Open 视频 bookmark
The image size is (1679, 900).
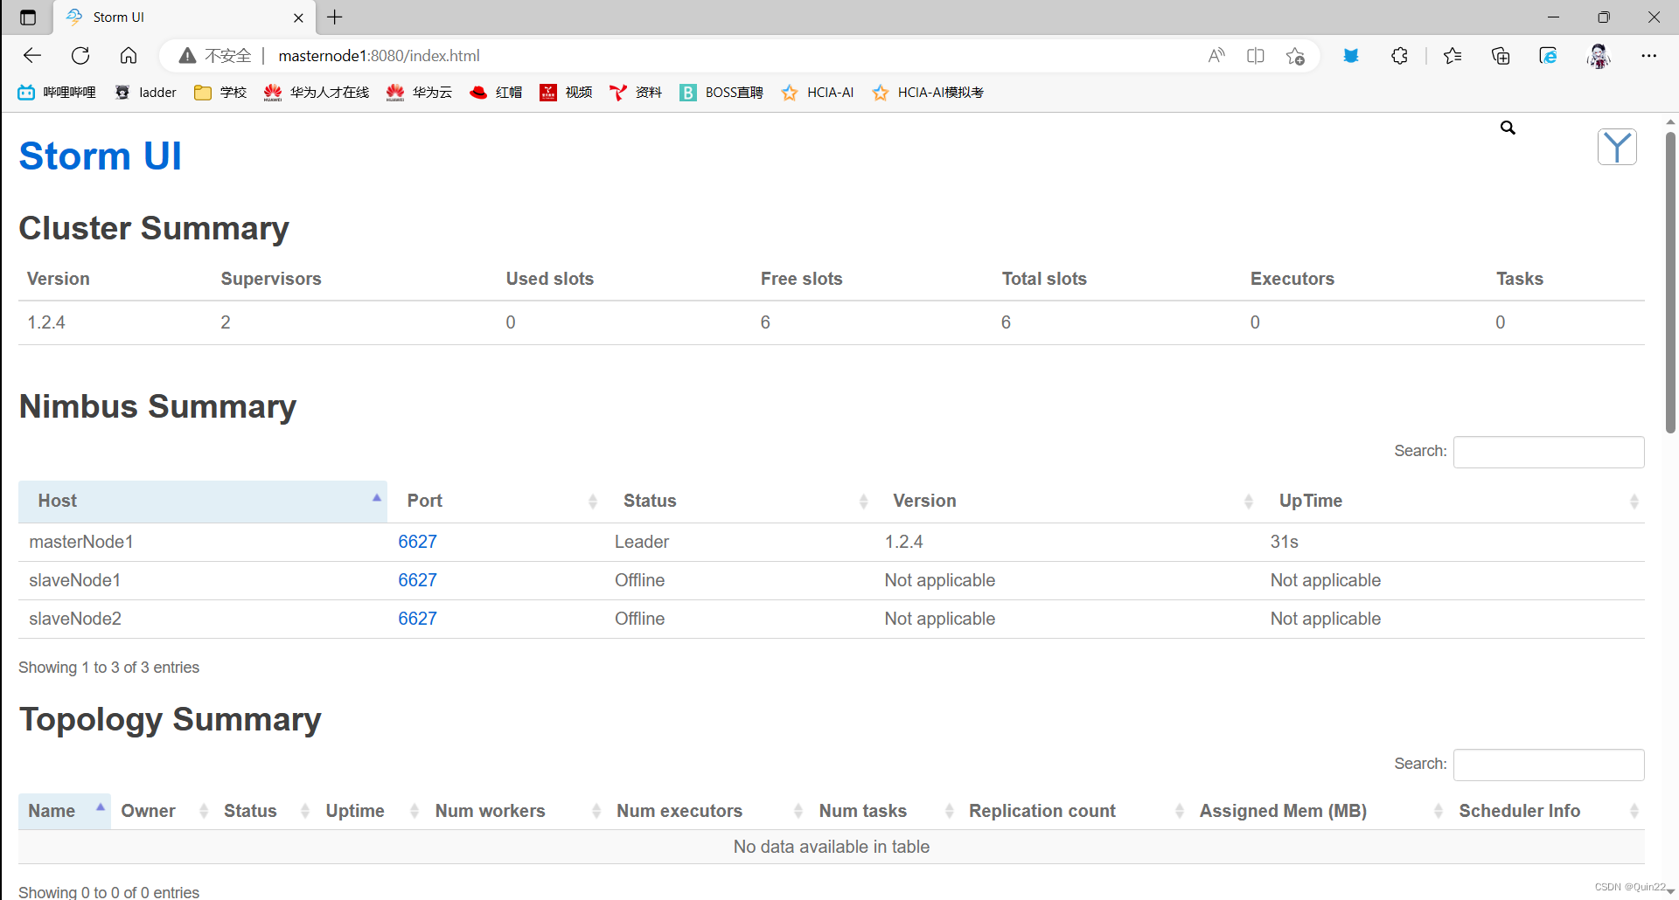(x=566, y=93)
